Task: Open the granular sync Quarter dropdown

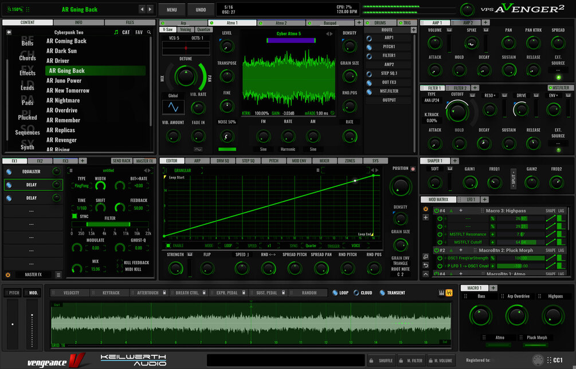Action: pyautogui.click(x=311, y=246)
